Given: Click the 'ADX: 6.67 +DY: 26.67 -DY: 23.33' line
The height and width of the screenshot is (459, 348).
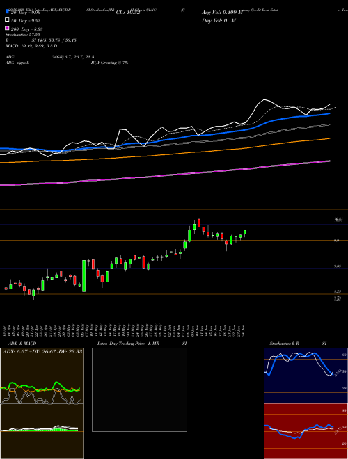Looking at the screenshot, I should click(42, 351).
